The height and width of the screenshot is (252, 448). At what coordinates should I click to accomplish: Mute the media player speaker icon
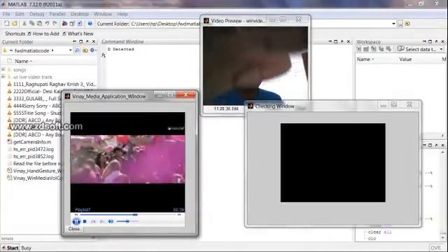point(111,221)
